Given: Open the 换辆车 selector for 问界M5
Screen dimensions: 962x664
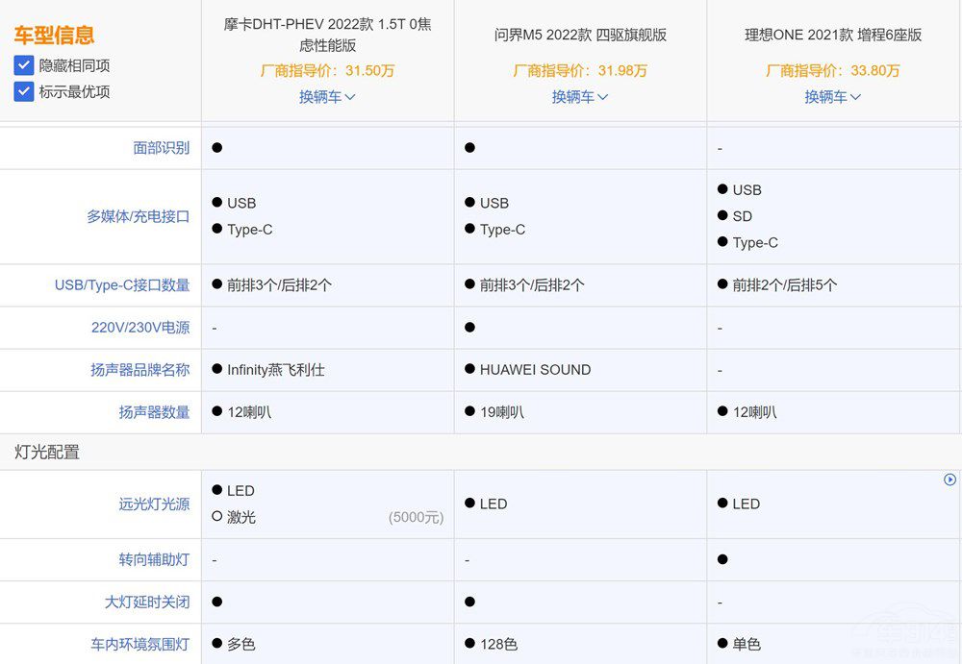Looking at the screenshot, I should click(580, 96).
